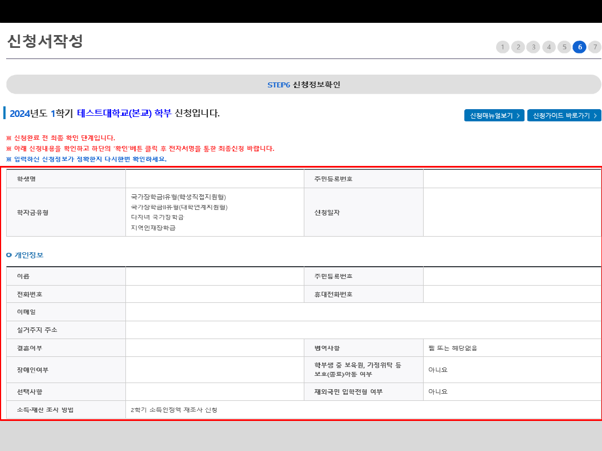Select the 학생명 value cell
Image resolution: width=602 pixels, height=451 pixels.
pyautogui.click(x=215, y=179)
